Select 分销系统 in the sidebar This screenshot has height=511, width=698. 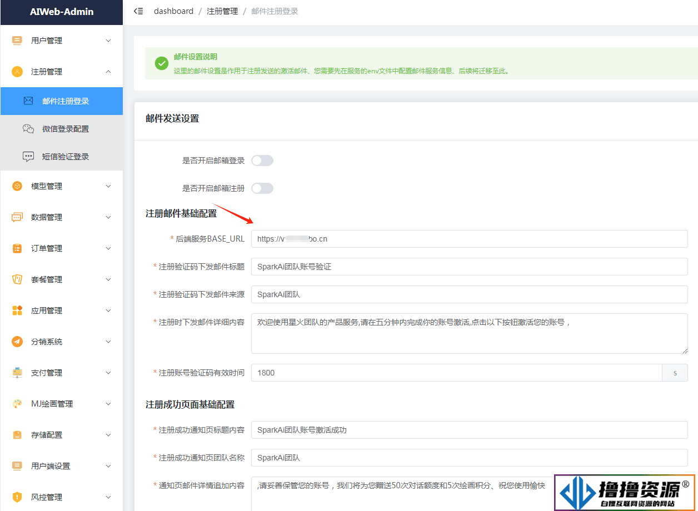tap(61, 342)
